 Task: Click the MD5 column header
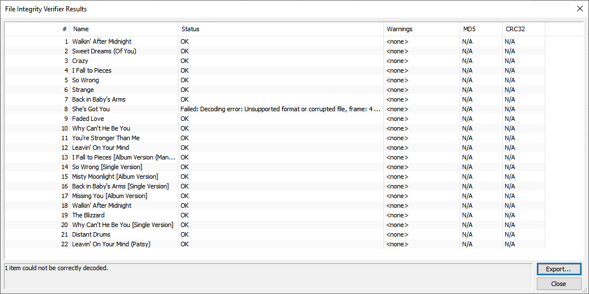pyautogui.click(x=480, y=29)
